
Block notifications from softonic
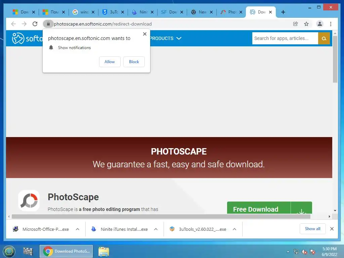(134, 62)
